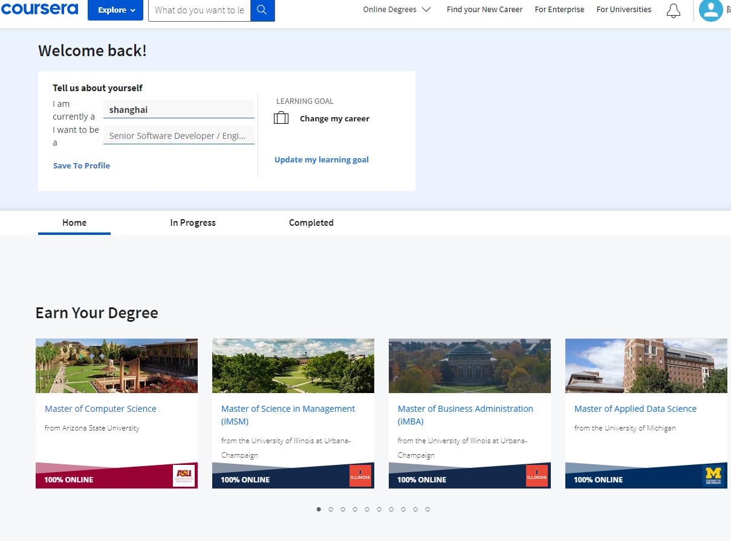Click 'Tell us about yourself' heading

click(97, 88)
